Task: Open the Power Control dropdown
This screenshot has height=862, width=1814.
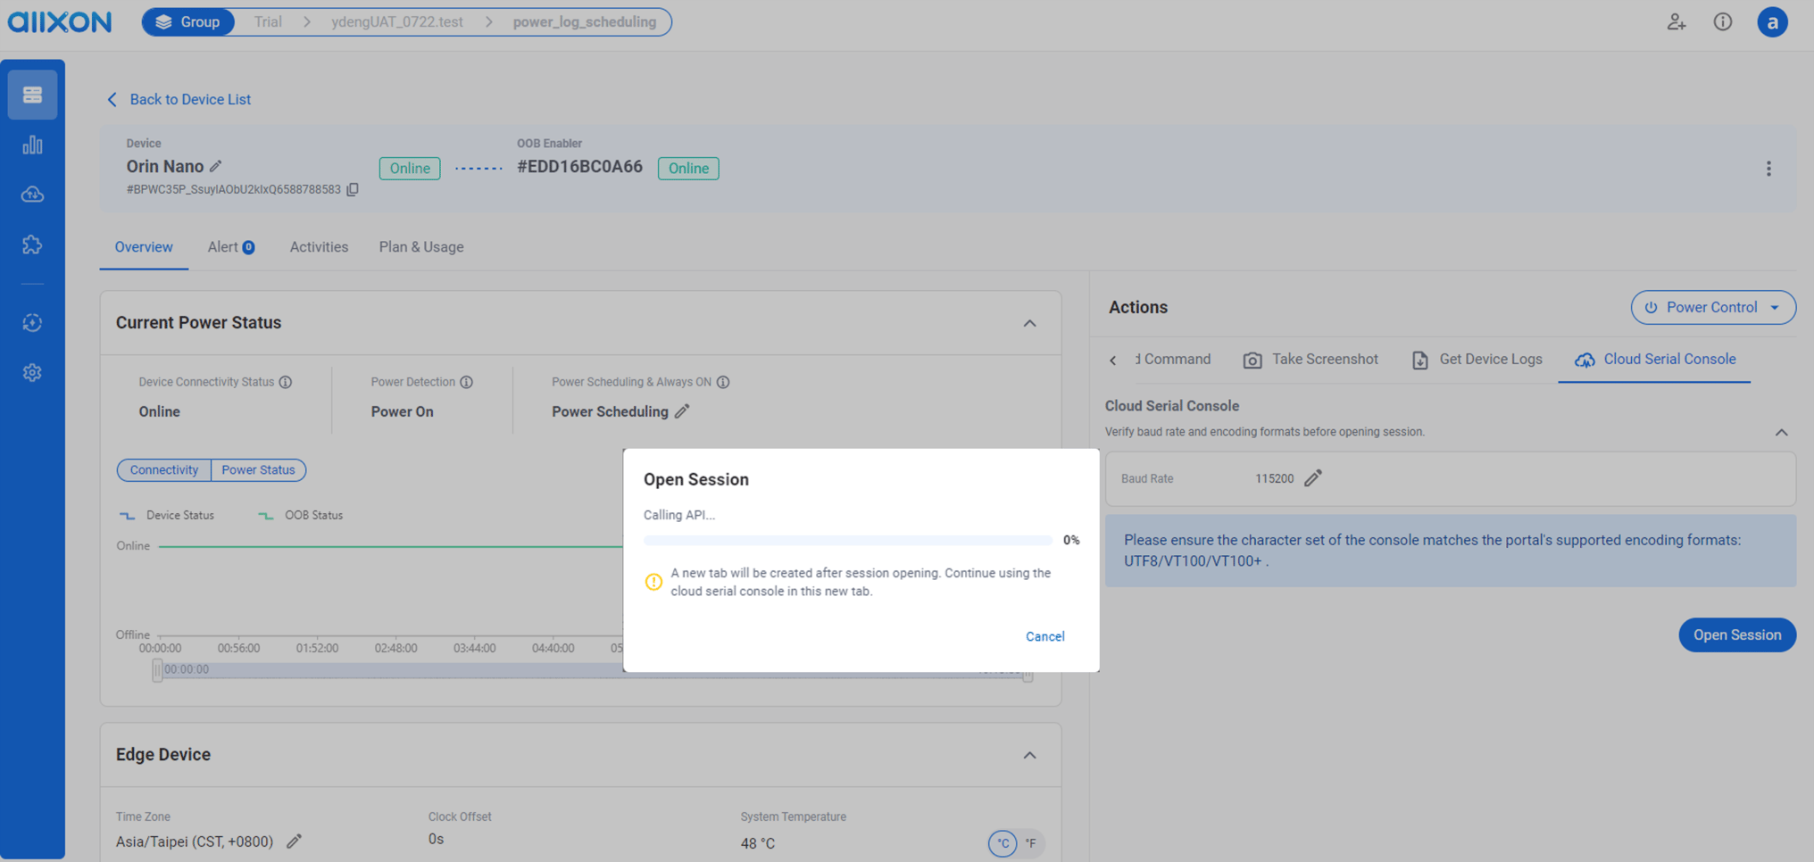Action: [1712, 307]
